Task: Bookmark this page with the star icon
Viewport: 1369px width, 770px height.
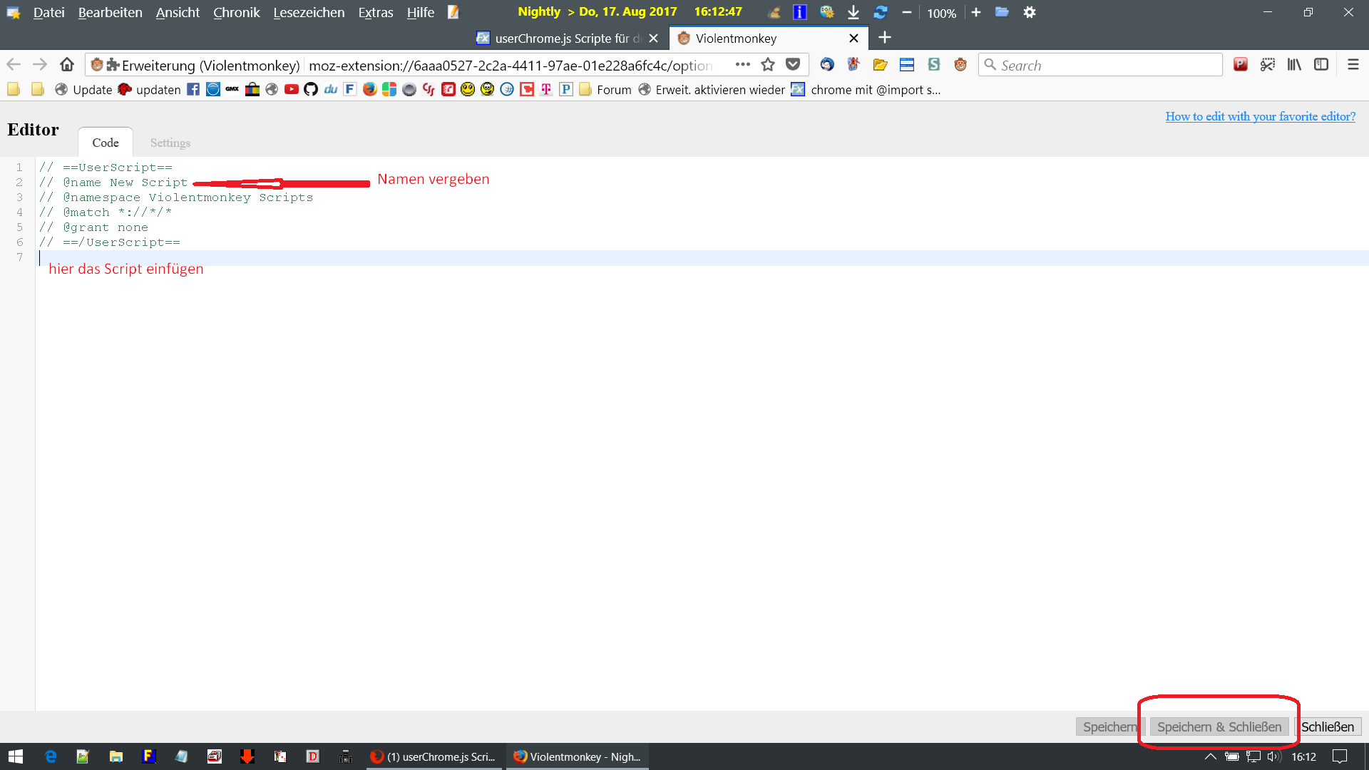Action: (x=768, y=65)
